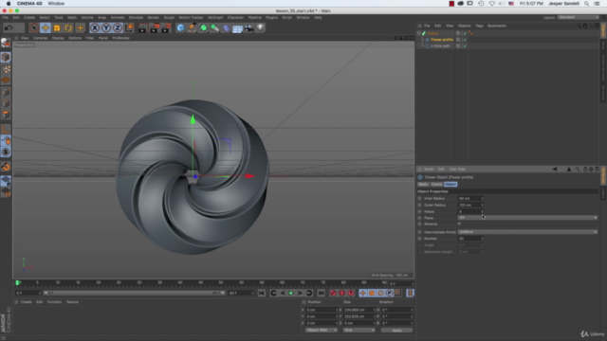Click the timeline range slider bar
The image size is (607, 341).
pyautogui.click(x=134, y=293)
